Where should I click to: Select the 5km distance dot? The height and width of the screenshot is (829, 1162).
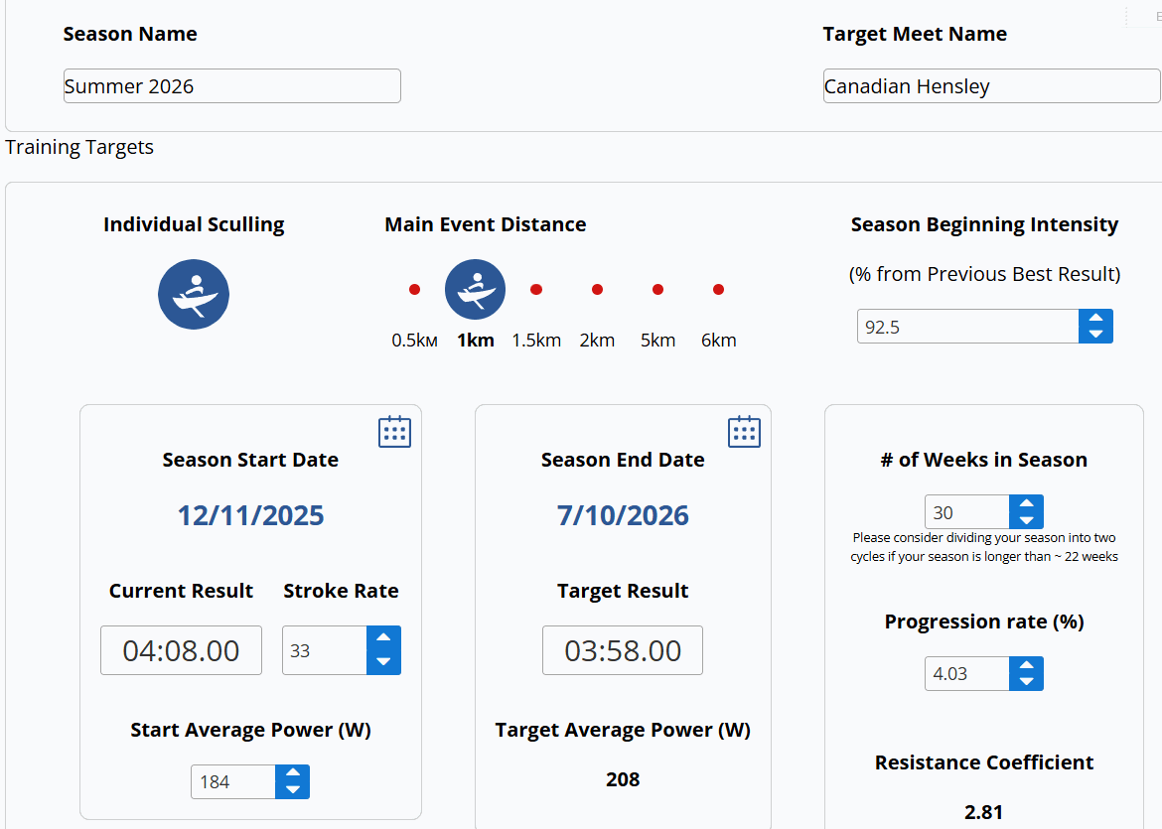click(x=657, y=290)
